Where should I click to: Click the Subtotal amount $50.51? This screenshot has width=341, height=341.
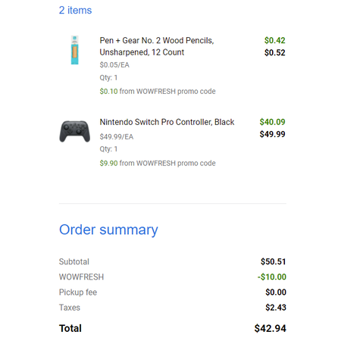pos(274,261)
